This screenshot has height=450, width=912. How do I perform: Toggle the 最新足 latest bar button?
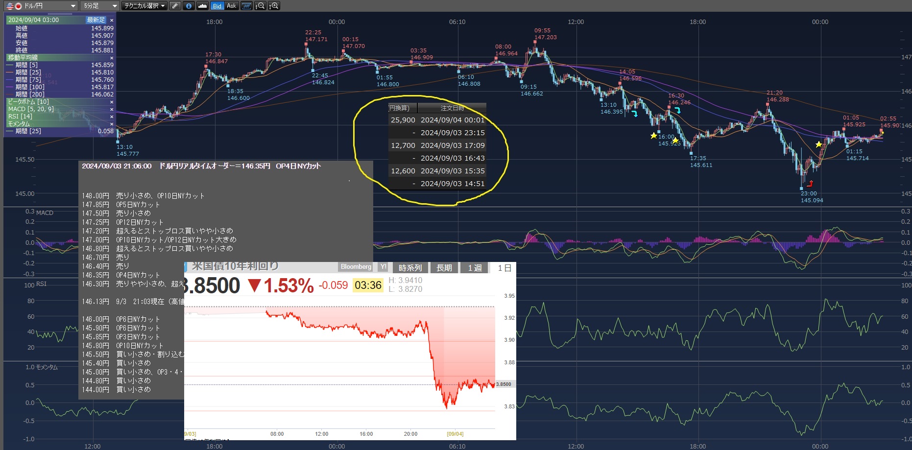click(96, 20)
